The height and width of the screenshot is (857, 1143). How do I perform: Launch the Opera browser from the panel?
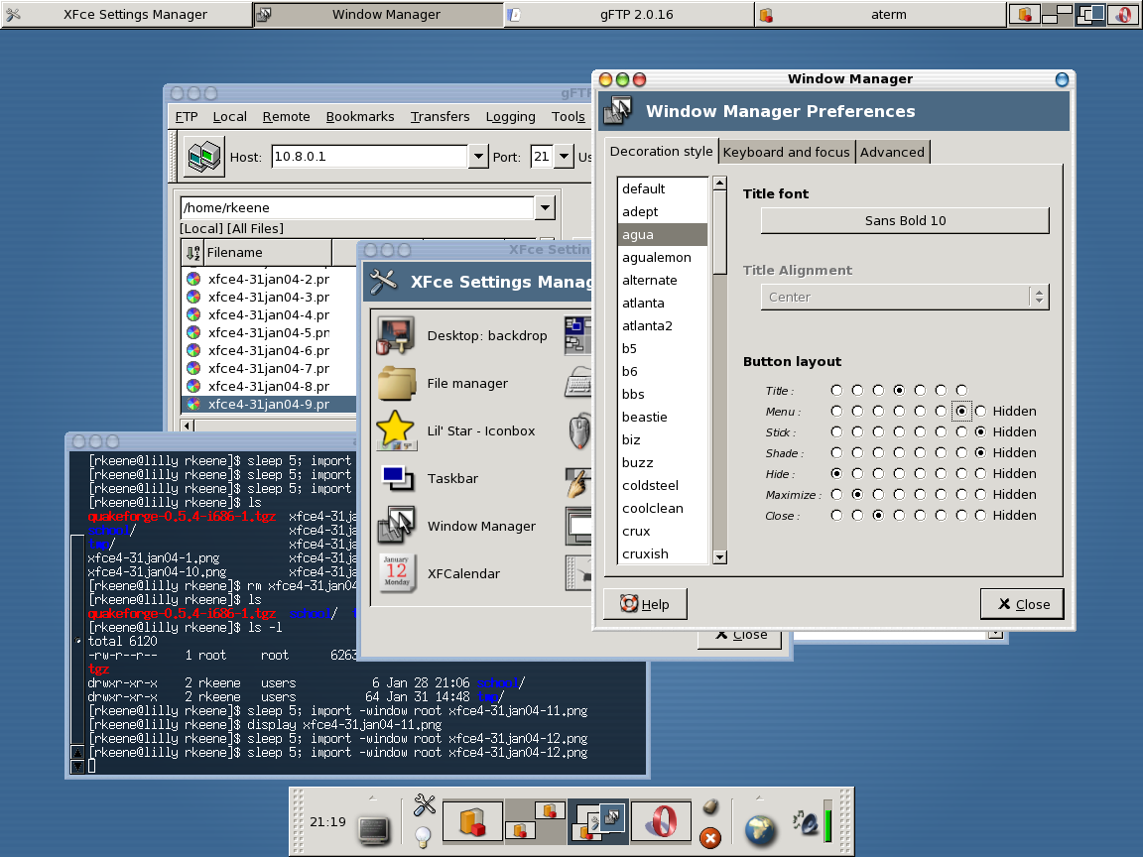coord(661,822)
